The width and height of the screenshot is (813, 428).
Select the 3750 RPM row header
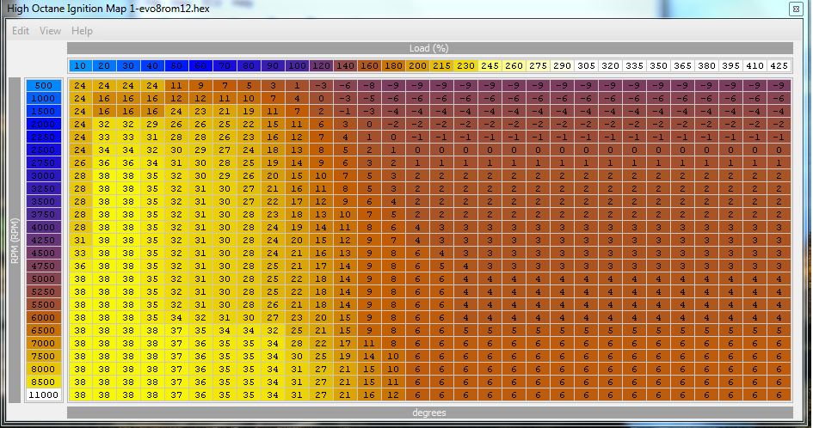click(44, 215)
